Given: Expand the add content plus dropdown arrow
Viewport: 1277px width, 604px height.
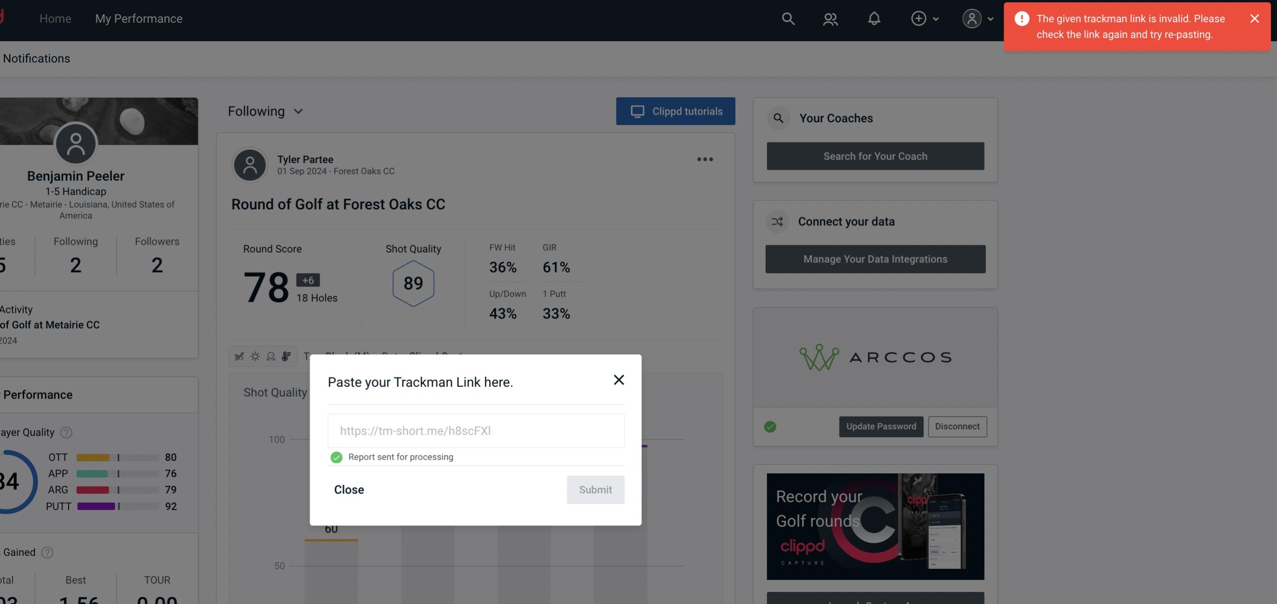Looking at the screenshot, I should pyautogui.click(x=936, y=18).
